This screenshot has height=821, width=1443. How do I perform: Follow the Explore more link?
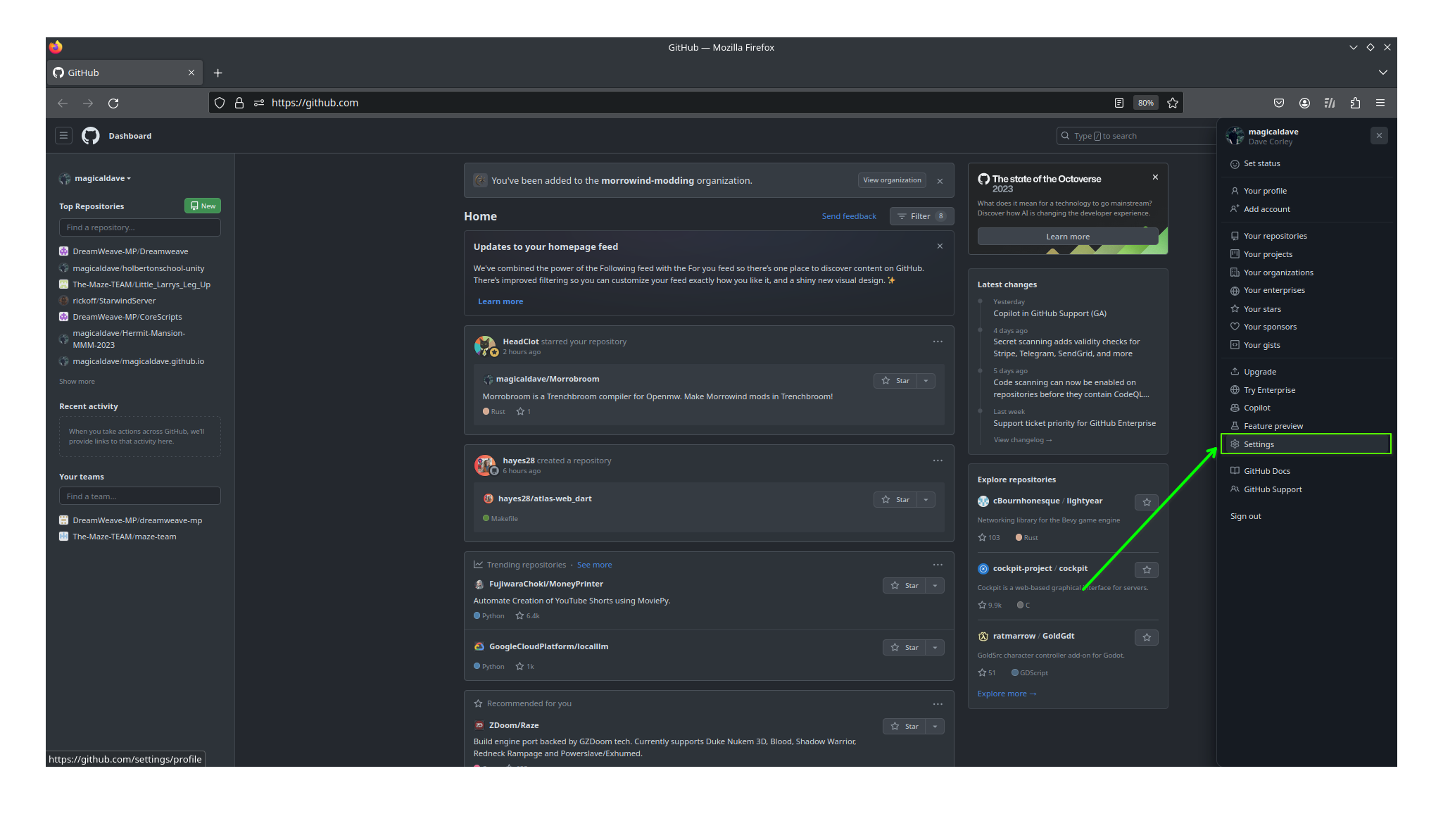[1007, 694]
